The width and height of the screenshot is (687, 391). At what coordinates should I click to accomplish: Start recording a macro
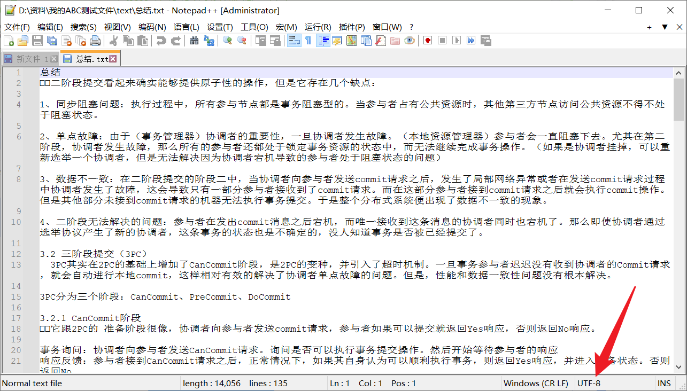(428, 41)
